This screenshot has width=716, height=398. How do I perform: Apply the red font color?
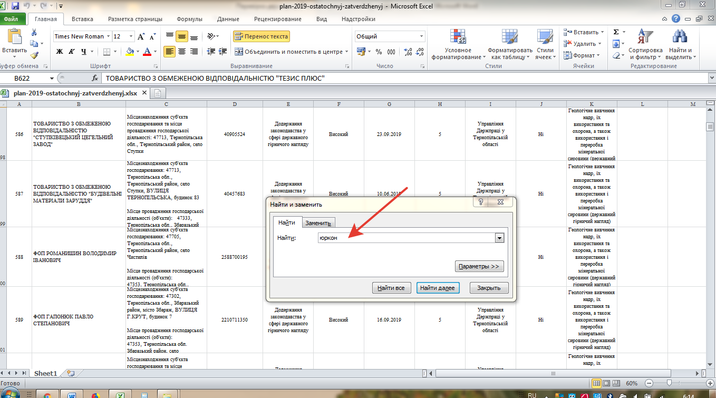pos(147,52)
